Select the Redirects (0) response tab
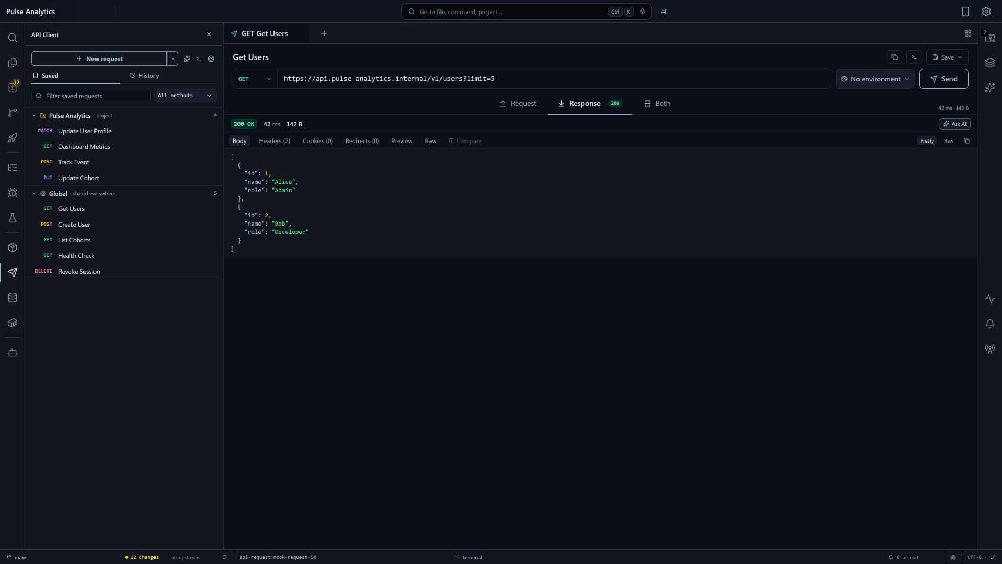This screenshot has height=564, width=1002. [362, 141]
